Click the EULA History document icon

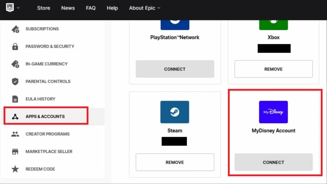click(15, 99)
